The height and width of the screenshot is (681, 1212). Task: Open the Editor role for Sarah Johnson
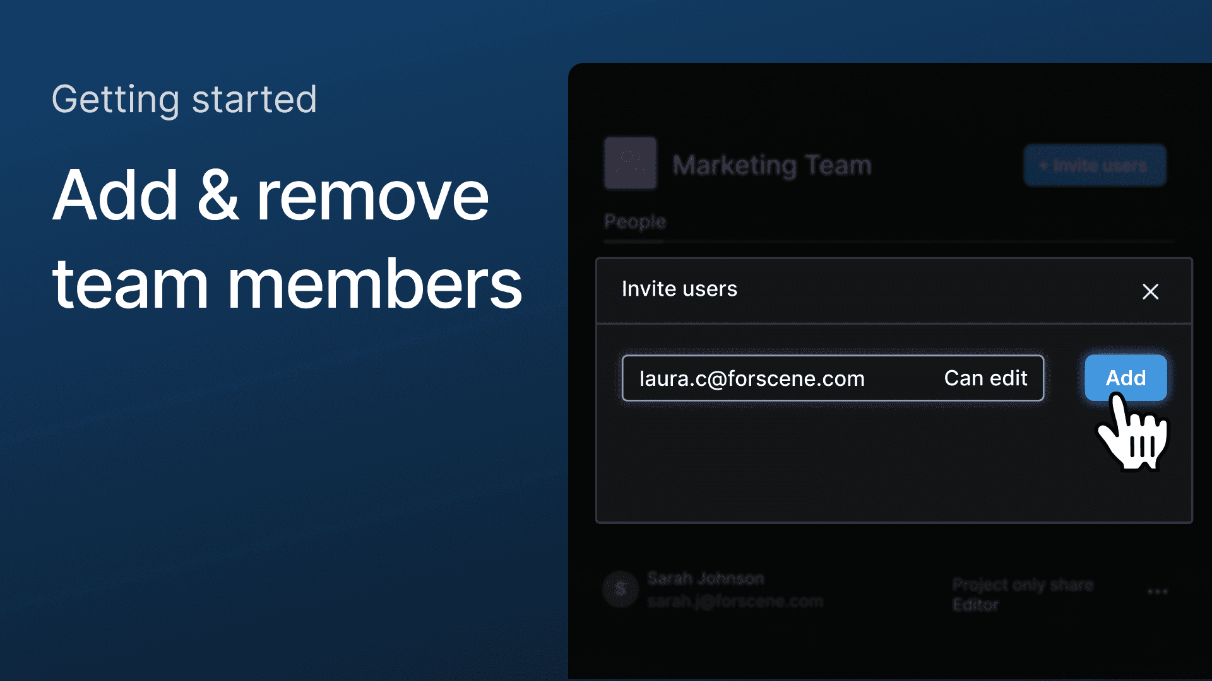(x=975, y=605)
